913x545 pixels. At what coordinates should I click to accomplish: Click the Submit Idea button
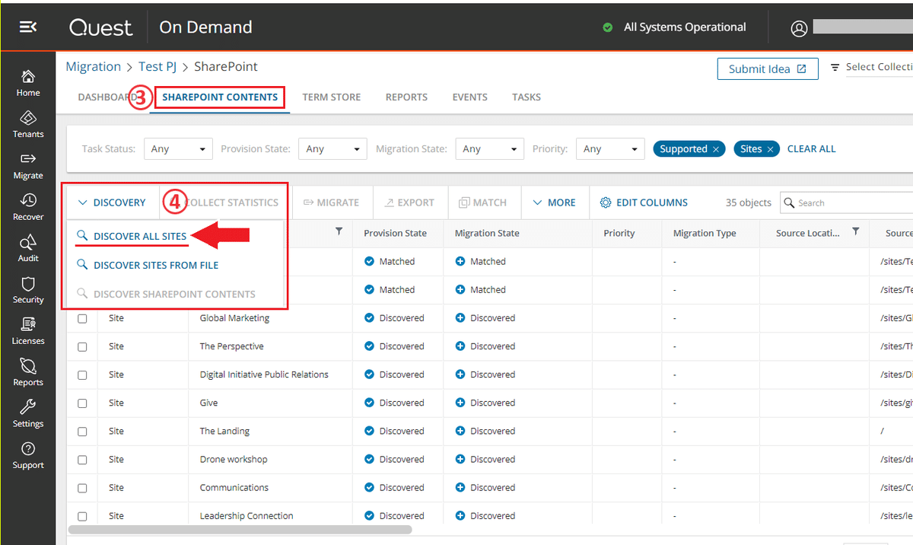tap(767, 69)
